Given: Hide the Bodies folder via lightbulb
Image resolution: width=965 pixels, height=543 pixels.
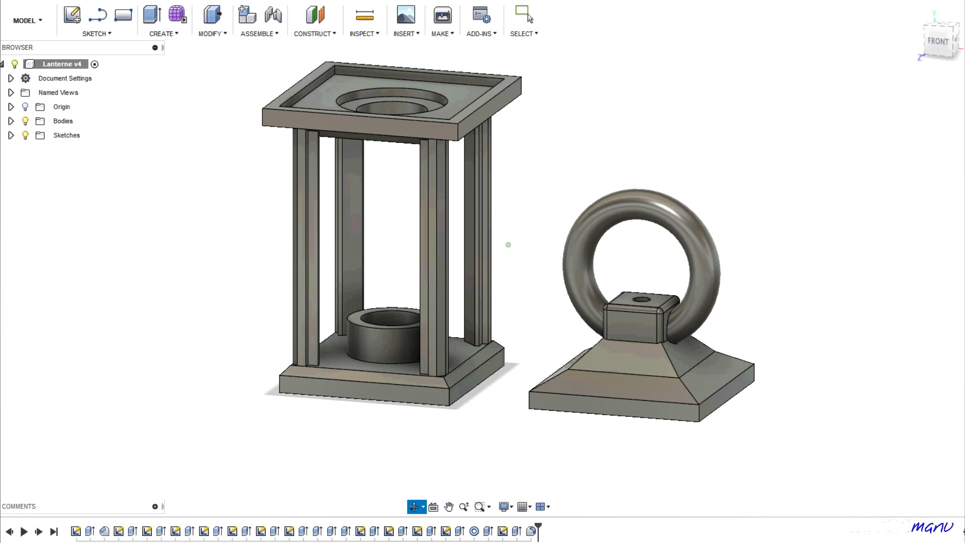Looking at the screenshot, I should pyautogui.click(x=25, y=121).
